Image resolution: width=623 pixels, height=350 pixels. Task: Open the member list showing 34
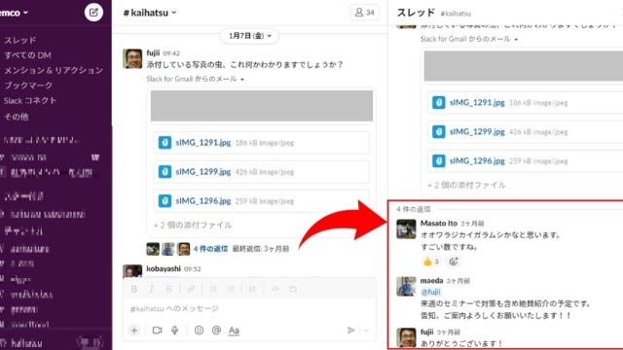pos(364,13)
